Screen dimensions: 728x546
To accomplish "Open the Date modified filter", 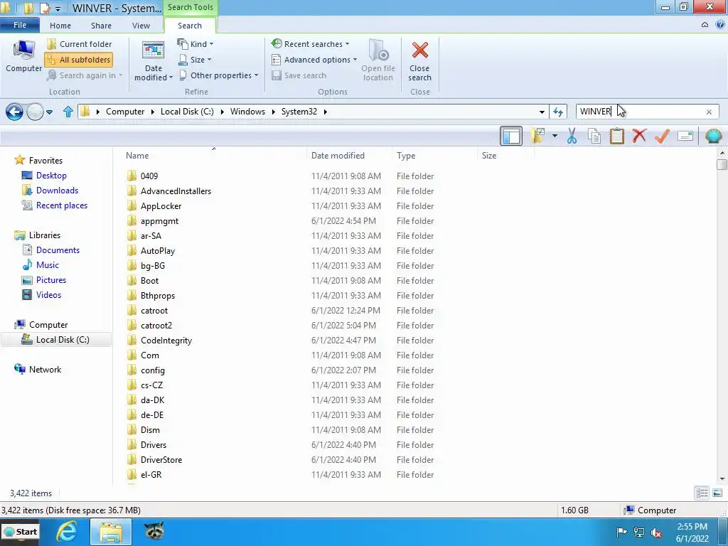I will pos(154,61).
